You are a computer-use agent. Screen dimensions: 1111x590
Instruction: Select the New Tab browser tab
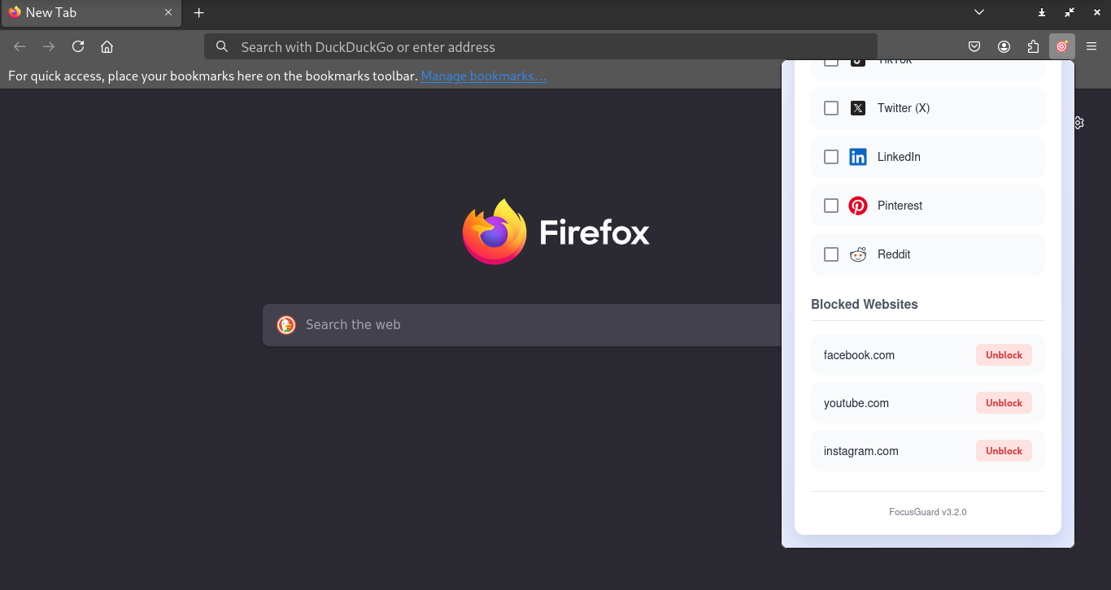point(91,13)
